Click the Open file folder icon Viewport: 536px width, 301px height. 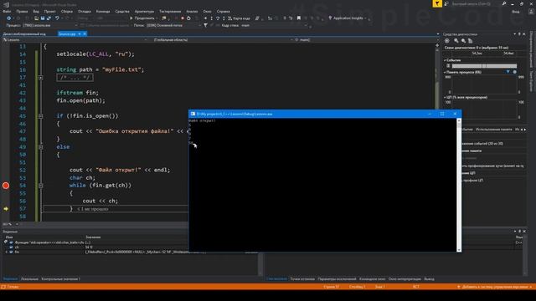37,18
